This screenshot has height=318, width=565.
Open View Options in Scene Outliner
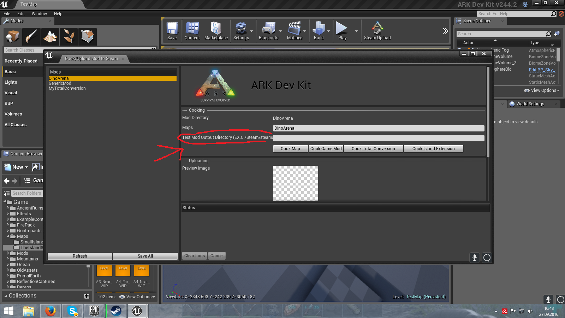tap(542, 90)
